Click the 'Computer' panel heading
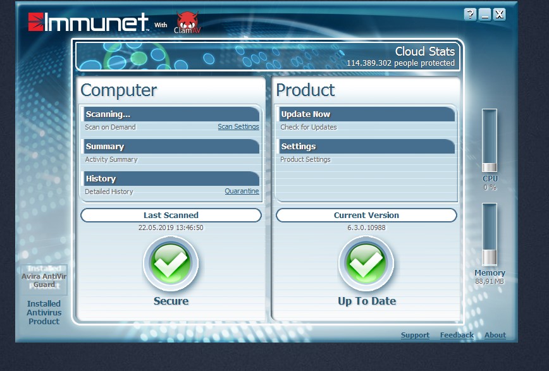 (119, 90)
